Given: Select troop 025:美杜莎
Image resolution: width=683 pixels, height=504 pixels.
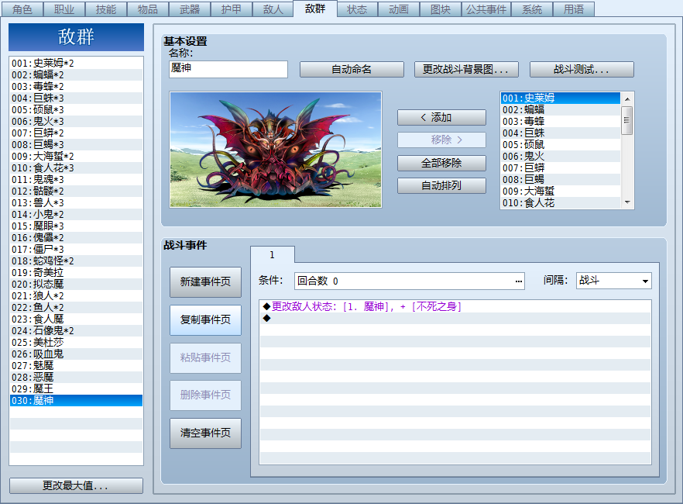Looking at the screenshot, I should [x=76, y=342].
